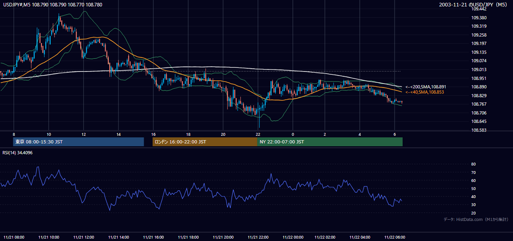Click price level 109.197 on price axis
513x241 pixels.
479,44
